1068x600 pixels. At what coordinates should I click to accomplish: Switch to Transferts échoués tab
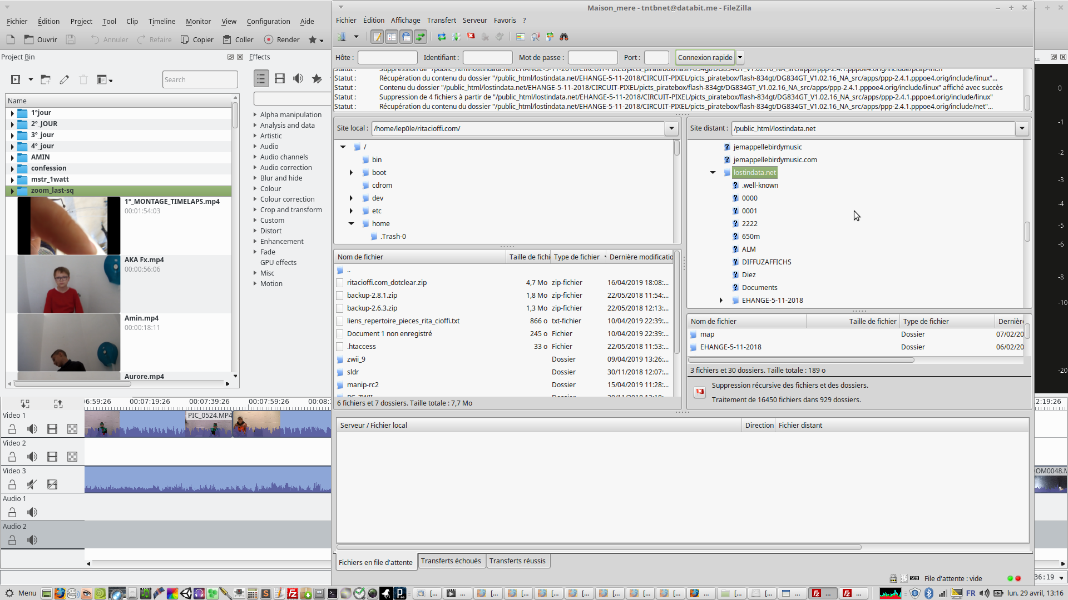click(x=451, y=561)
